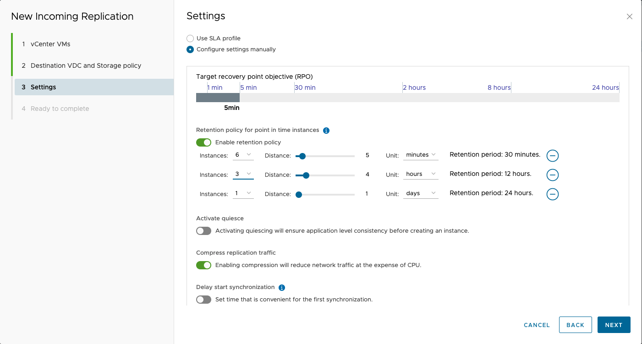This screenshot has width=642, height=344.
Task: Show info about retention policy for instances
Action: 326,131
